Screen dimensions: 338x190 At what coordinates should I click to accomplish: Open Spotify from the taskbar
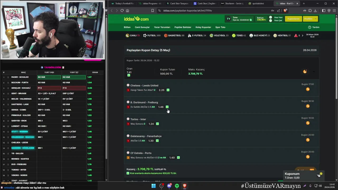(x=177, y=186)
